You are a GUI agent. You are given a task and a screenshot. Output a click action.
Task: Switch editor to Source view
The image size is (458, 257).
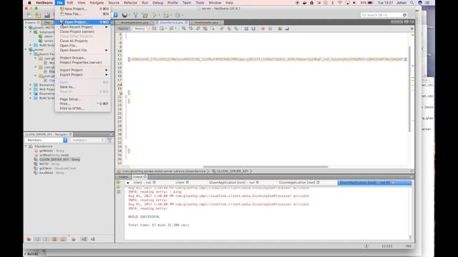click(123, 29)
